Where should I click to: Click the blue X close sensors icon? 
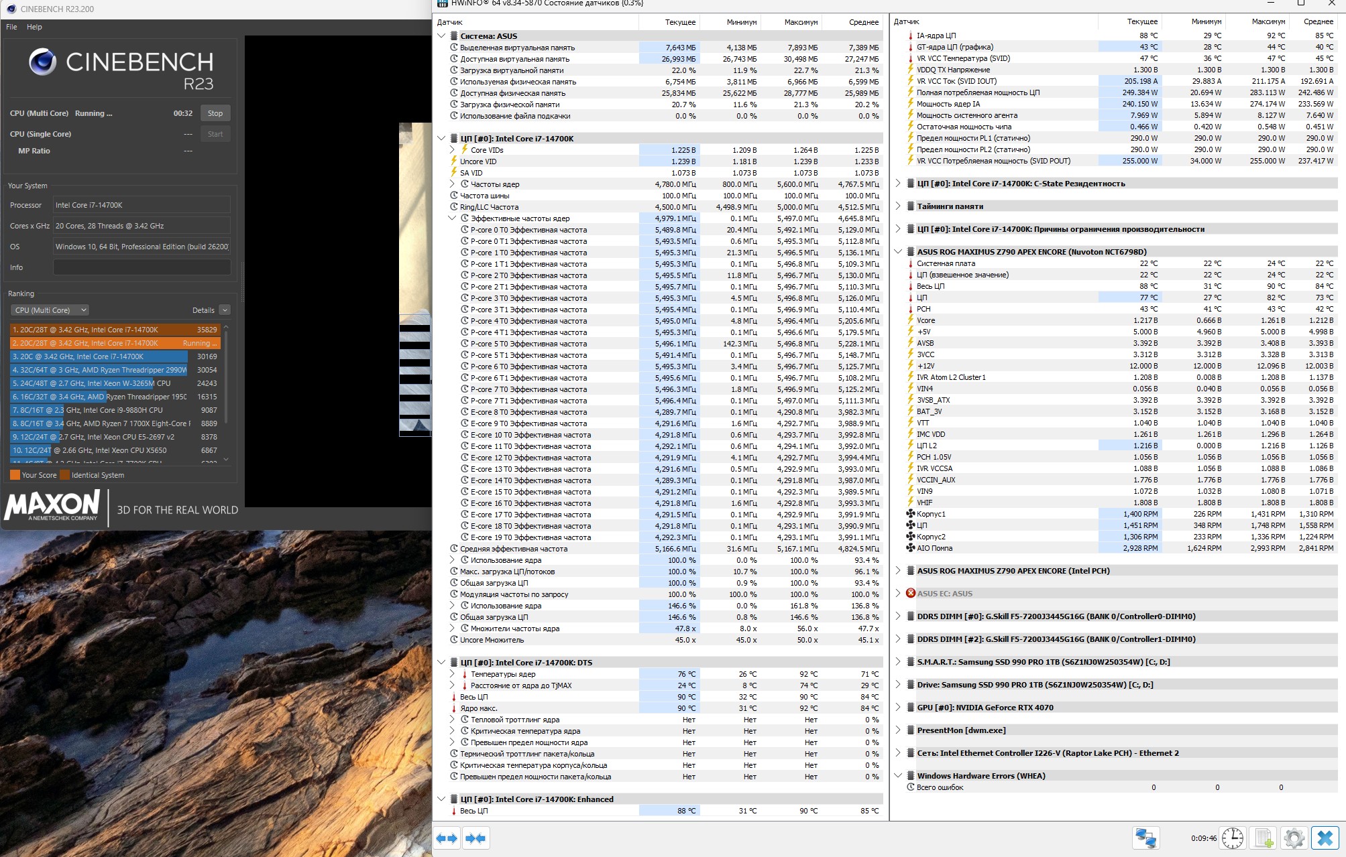tap(1325, 838)
